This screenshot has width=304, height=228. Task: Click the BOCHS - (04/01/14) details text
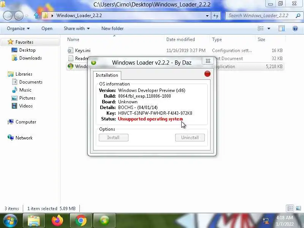tap(138, 108)
